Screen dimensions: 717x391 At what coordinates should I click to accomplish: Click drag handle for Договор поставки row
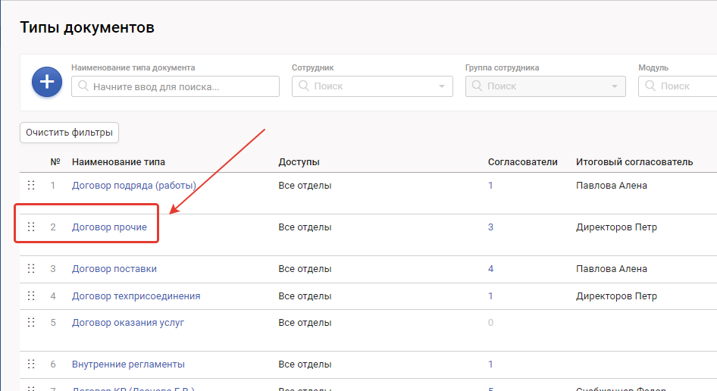pos(31,268)
